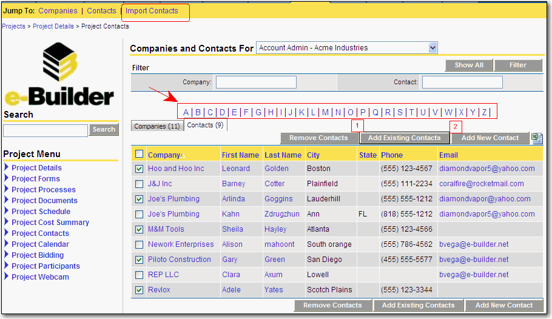Open Piloto Construction company link

click(179, 259)
